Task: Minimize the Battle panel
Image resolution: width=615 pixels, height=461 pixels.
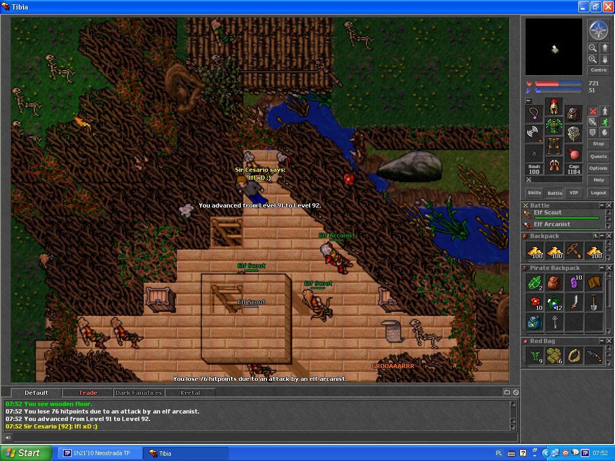Action: tap(602, 205)
